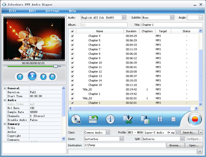Click the properties panel scroll-down arrow

coord(64,138)
